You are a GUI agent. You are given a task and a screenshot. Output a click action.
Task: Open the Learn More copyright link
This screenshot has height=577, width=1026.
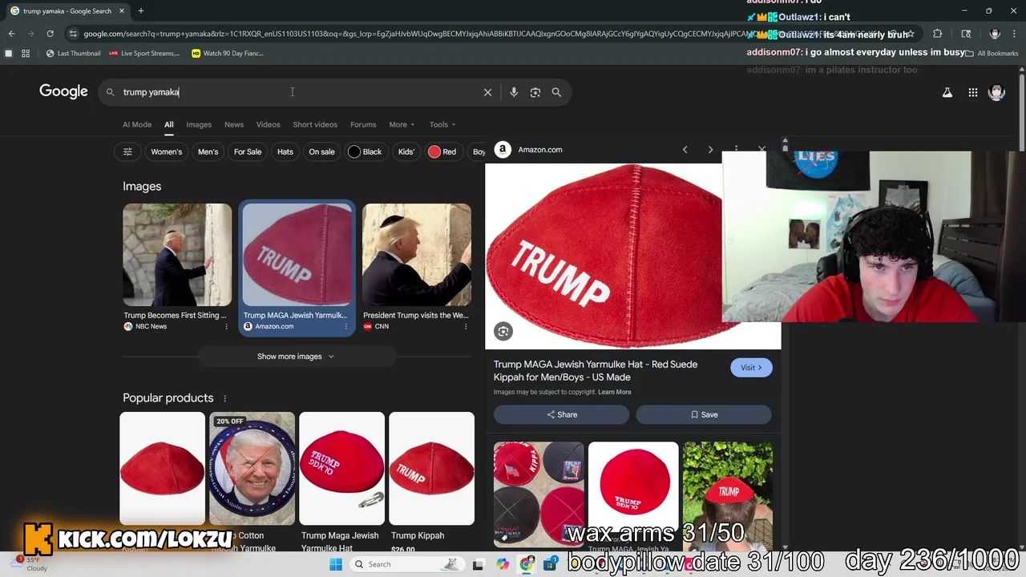(x=614, y=392)
